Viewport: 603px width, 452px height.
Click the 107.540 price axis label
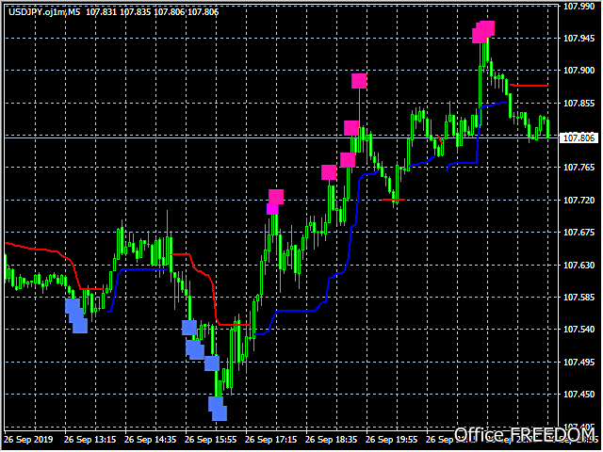point(579,330)
